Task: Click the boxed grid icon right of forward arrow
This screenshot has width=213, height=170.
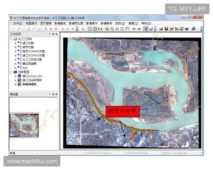Action: click(146, 29)
